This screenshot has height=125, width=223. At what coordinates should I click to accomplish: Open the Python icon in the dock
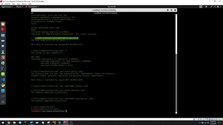pyautogui.click(x=3, y=85)
